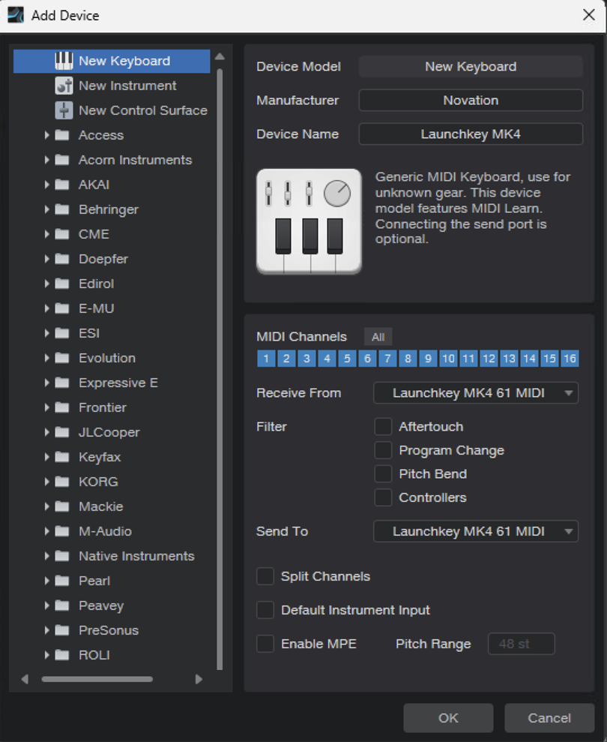
Task: Select the ESI tree entry
Action: pos(89,333)
